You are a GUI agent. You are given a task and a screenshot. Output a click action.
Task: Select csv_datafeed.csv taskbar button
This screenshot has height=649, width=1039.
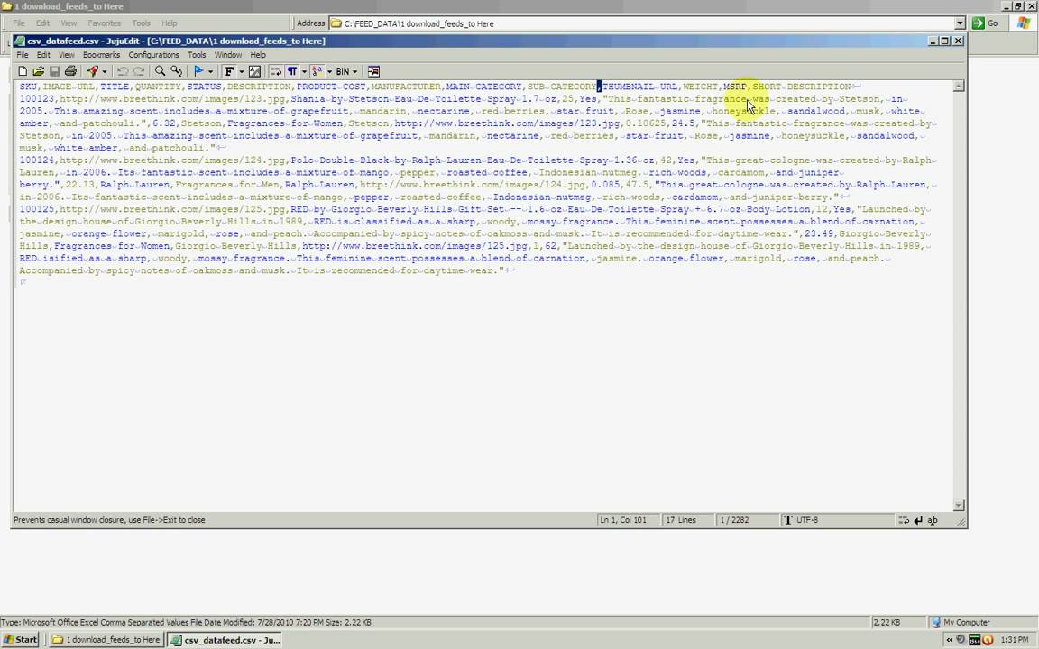click(225, 640)
